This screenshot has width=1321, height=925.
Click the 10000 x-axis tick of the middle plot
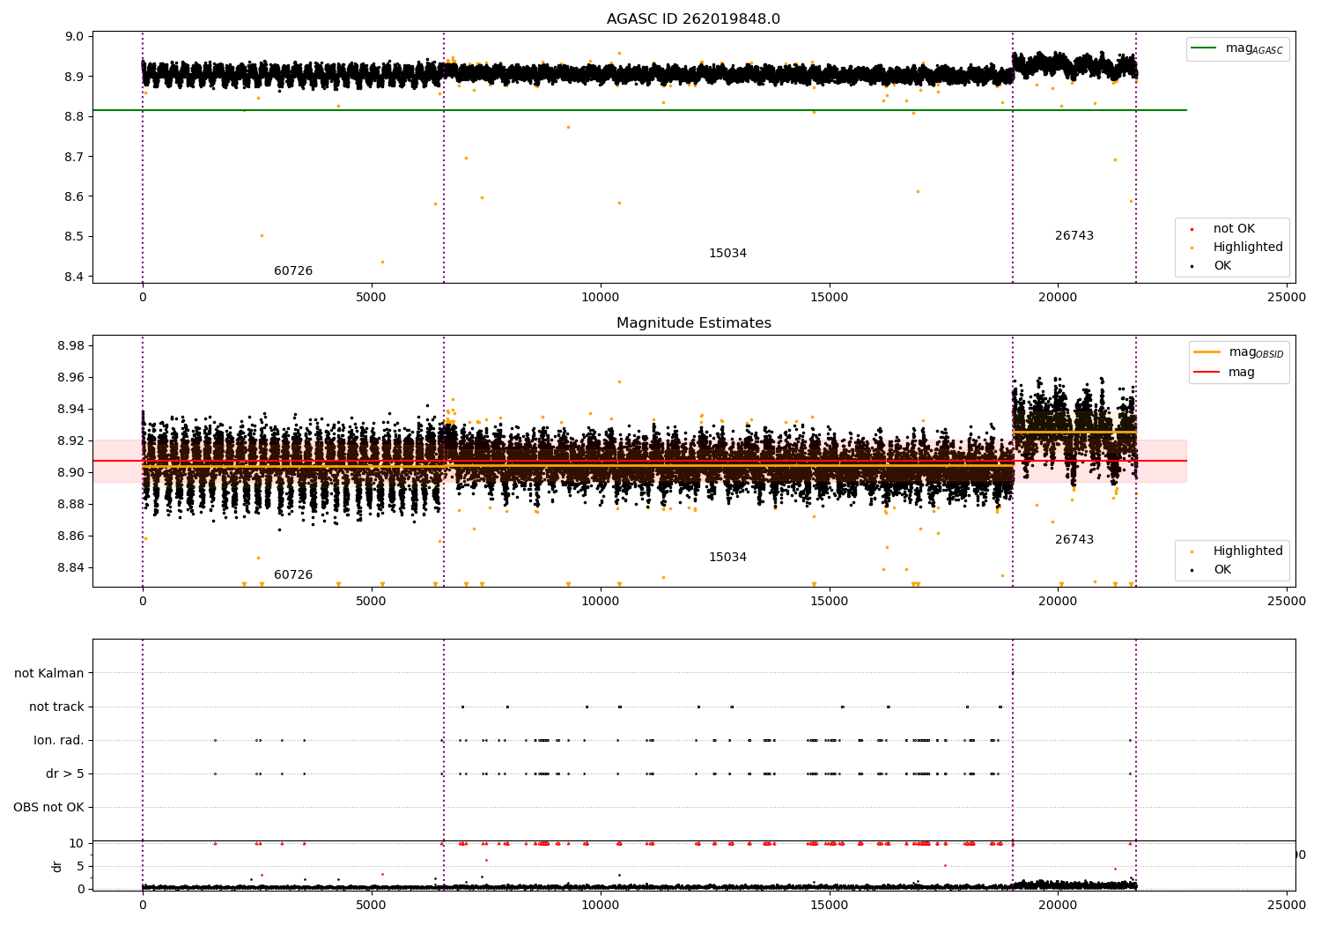[x=600, y=602]
